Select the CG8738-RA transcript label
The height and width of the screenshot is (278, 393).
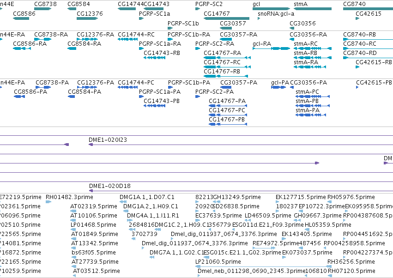[x=51, y=34]
